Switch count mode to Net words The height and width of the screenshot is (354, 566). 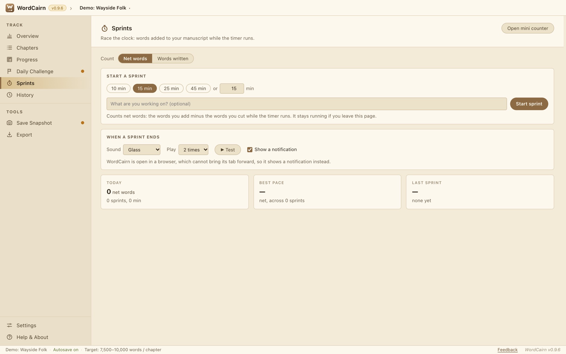tap(135, 59)
